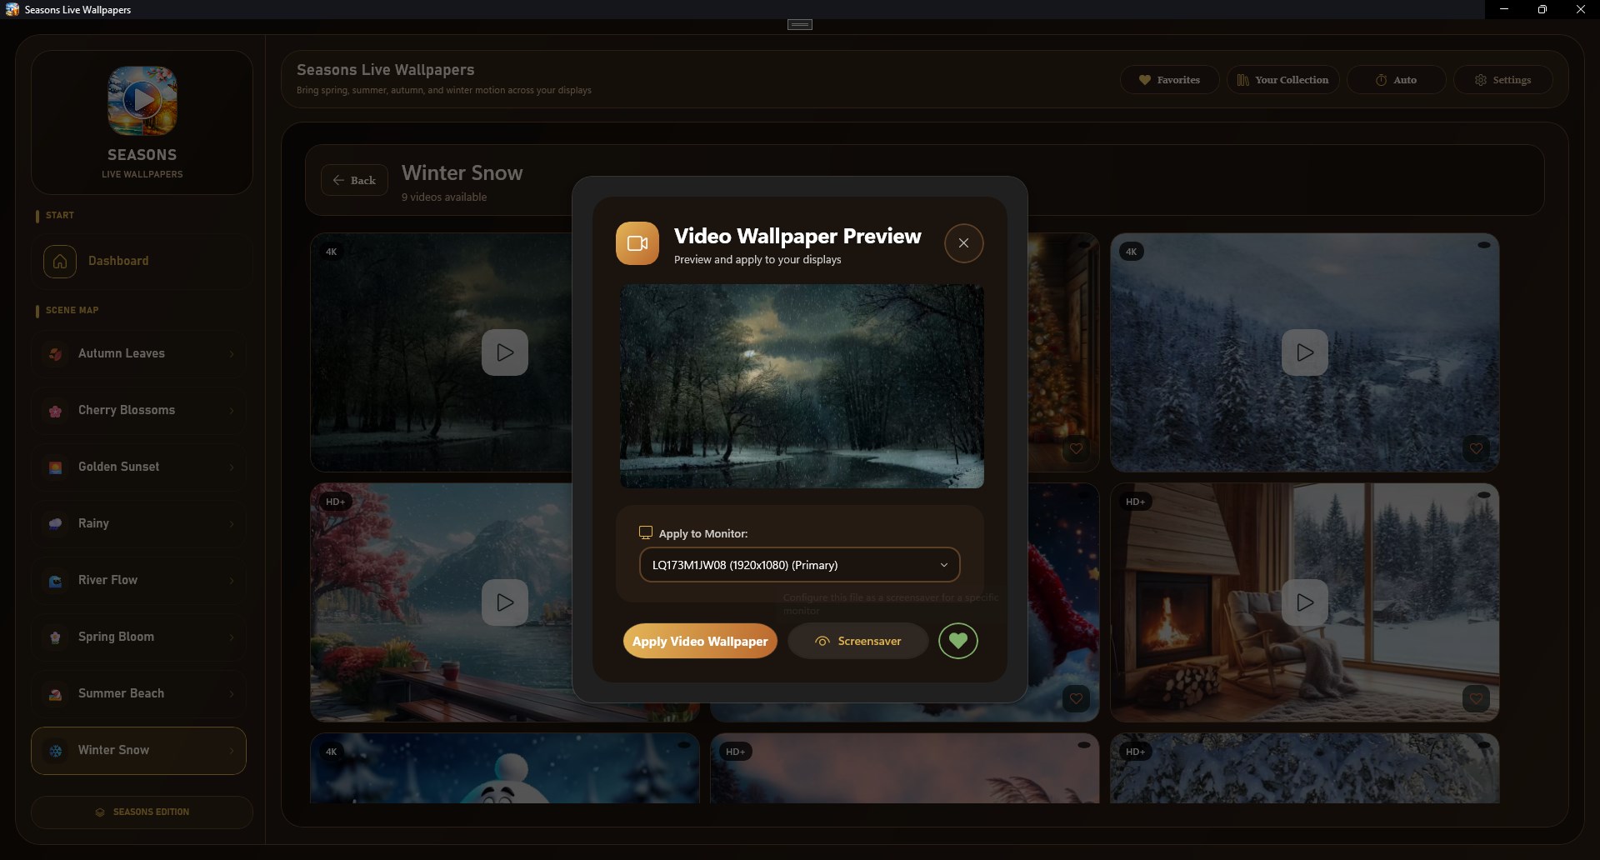Image resolution: width=1600 pixels, height=860 pixels.
Task: Favorite the Christmas tree video
Action: click(x=1076, y=448)
